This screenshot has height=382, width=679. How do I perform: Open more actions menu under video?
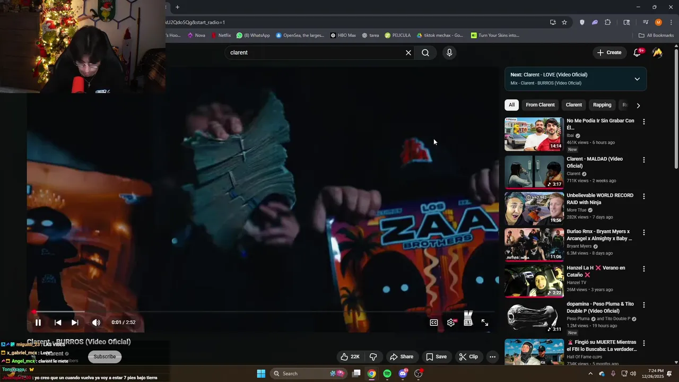492,357
